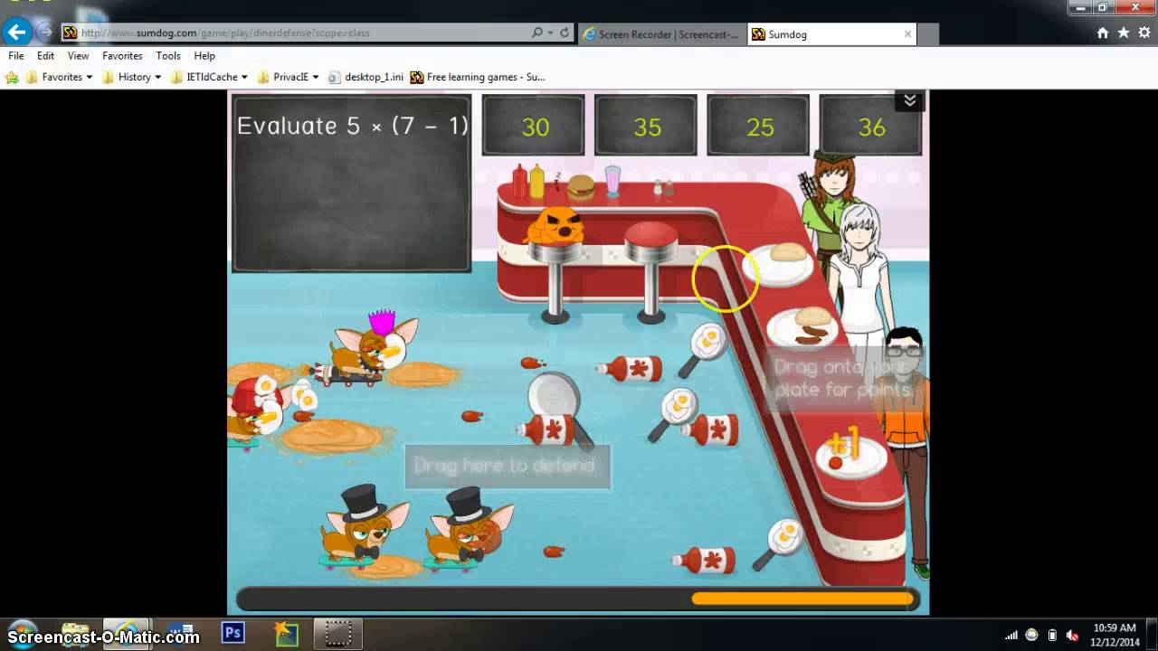Go back with browser back arrow
The height and width of the screenshot is (651, 1158).
point(16,33)
